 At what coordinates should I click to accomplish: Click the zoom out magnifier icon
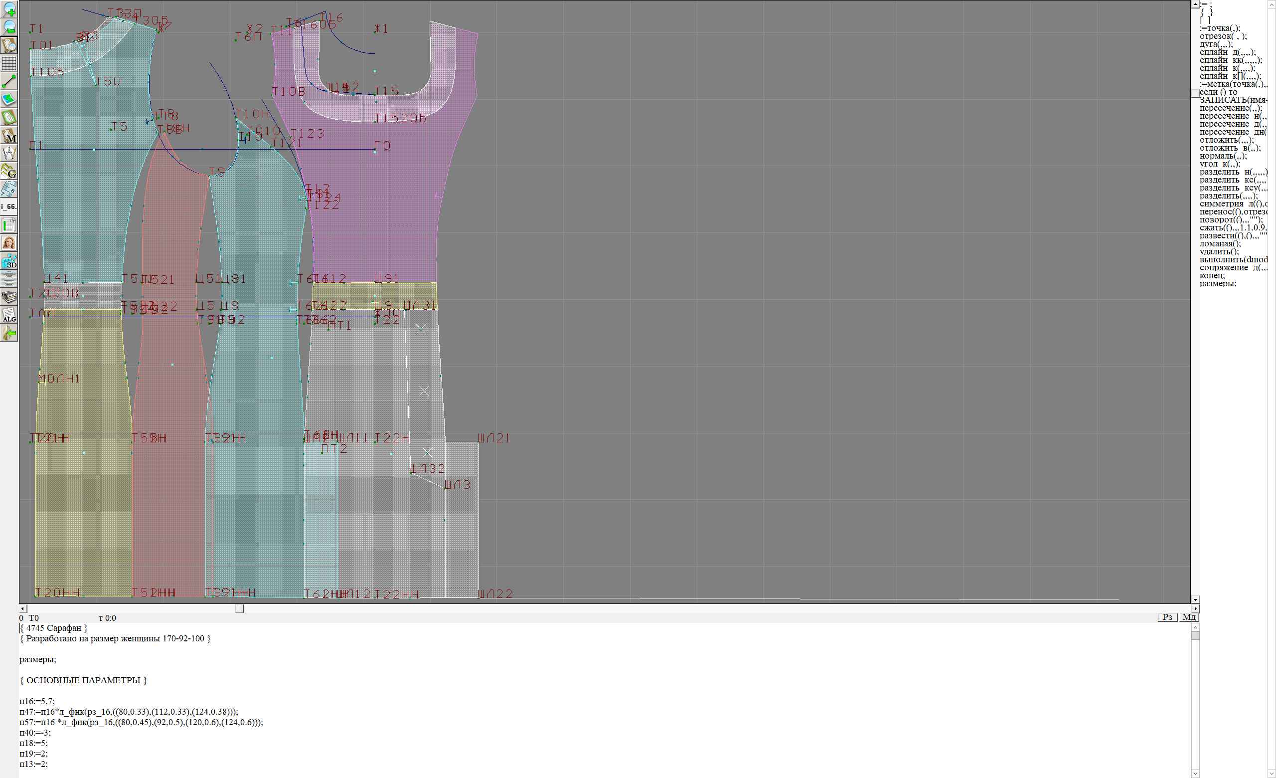9,27
